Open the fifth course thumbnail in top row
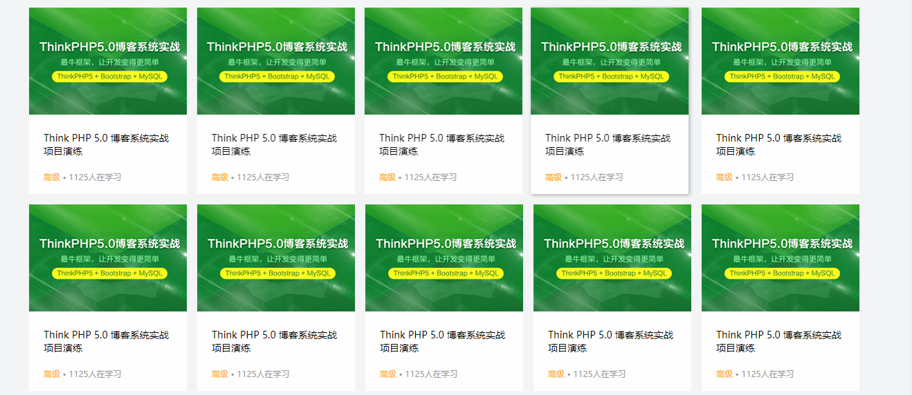 tap(781, 61)
